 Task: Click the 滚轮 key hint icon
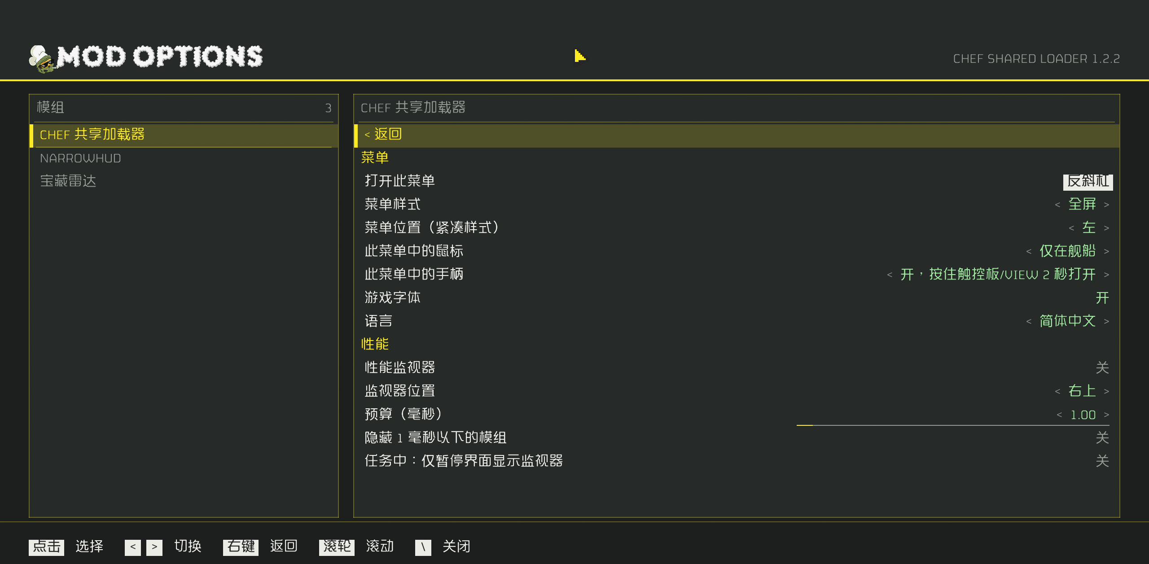click(337, 547)
